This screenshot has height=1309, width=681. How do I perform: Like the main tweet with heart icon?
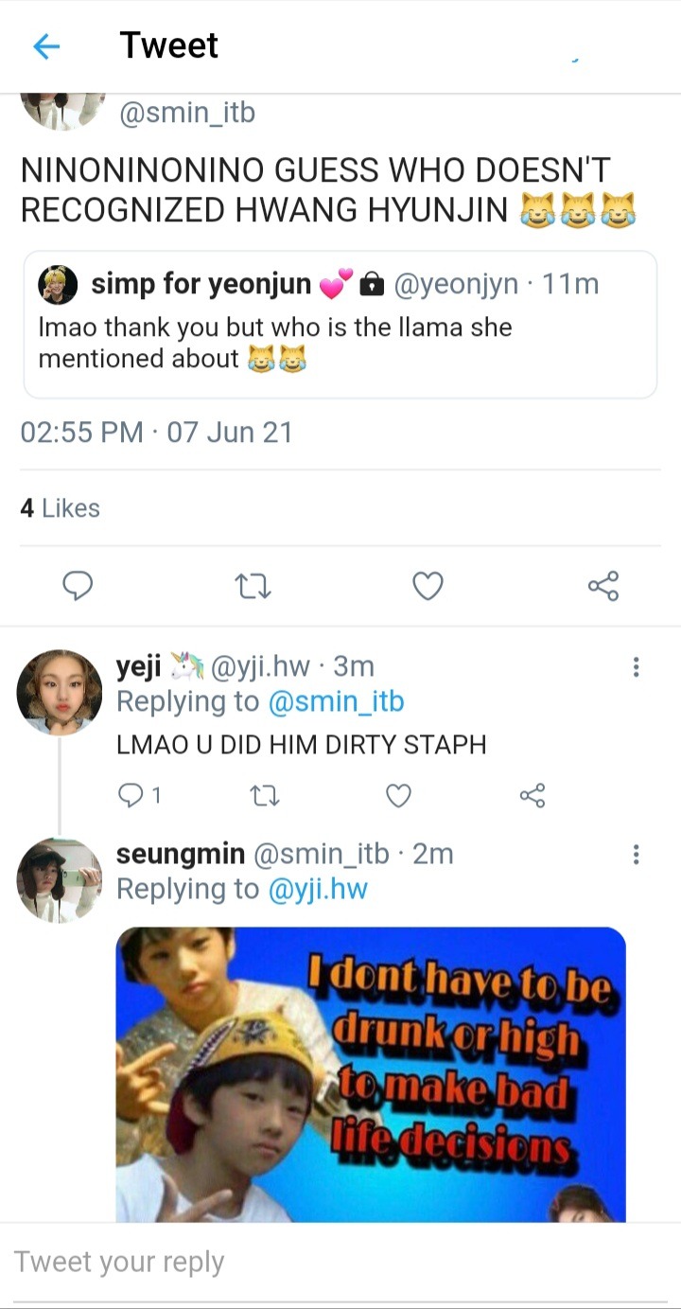pyautogui.click(x=428, y=588)
